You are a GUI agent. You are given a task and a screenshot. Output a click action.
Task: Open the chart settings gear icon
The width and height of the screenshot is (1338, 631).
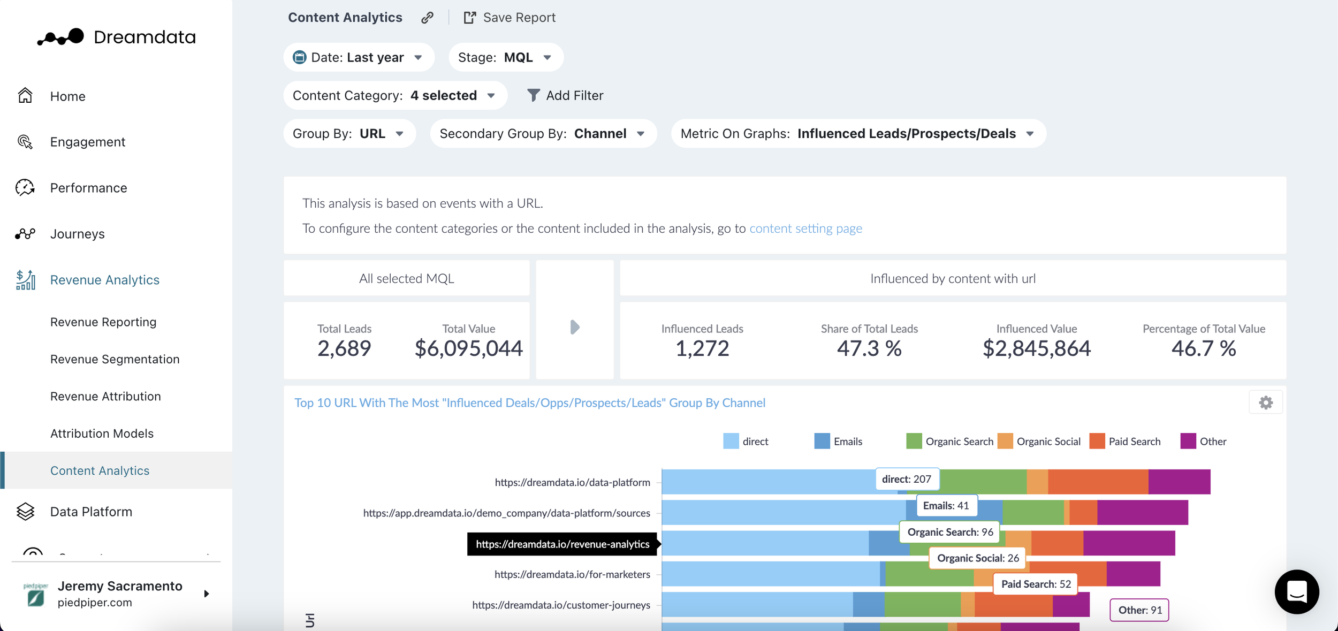click(1266, 402)
